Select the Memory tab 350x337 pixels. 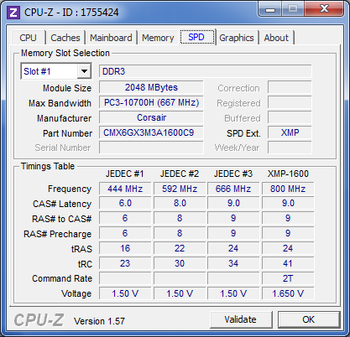click(158, 38)
